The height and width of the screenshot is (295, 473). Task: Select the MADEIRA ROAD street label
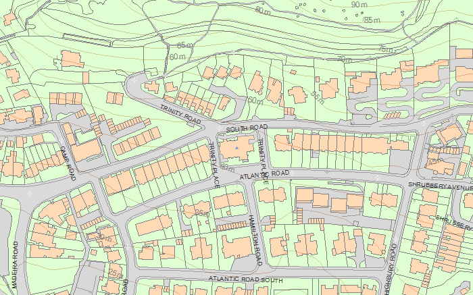coord(15,265)
